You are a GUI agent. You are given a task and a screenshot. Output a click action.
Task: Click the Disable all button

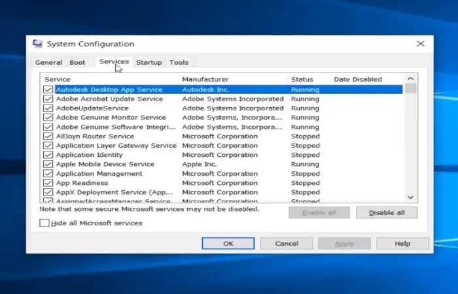[x=387, y=212]
